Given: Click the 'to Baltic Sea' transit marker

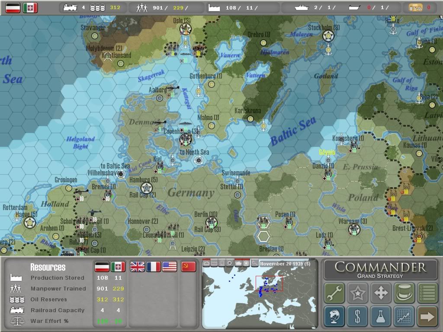Looking at the screenshot, I should (x=121, y=174).
